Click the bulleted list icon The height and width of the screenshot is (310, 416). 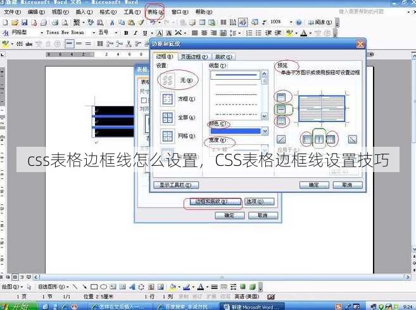[x=258, y=33]
